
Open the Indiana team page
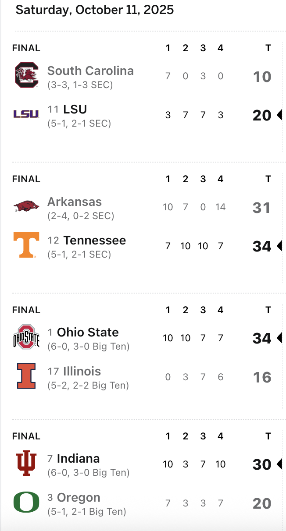(78, 459)
